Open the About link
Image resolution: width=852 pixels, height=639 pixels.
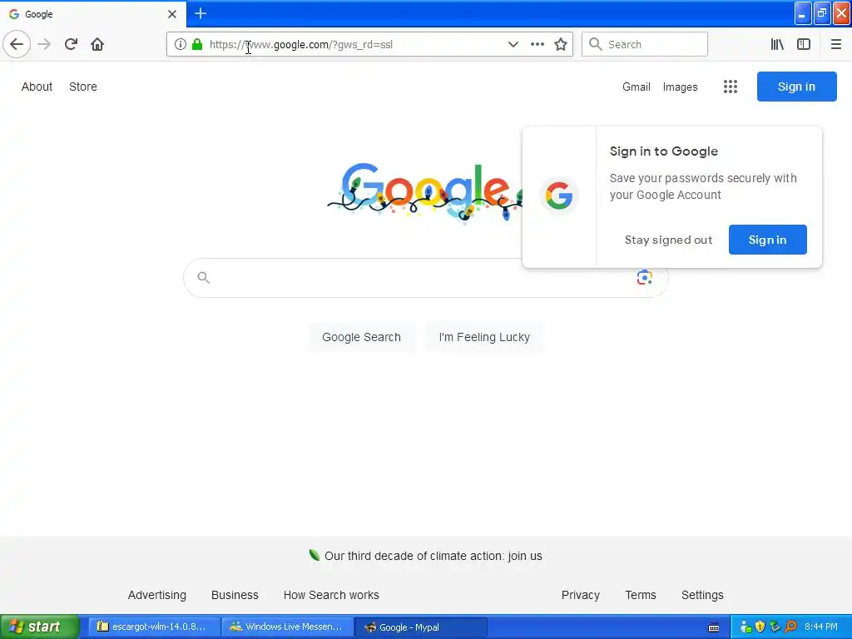pyautogui.click(x=37, y=87)
